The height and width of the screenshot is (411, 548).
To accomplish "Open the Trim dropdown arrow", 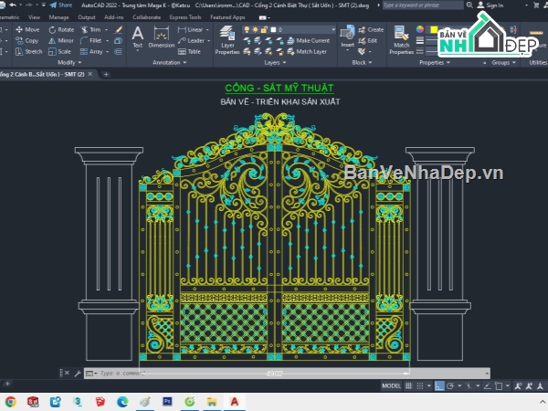I will coord(106,30).
